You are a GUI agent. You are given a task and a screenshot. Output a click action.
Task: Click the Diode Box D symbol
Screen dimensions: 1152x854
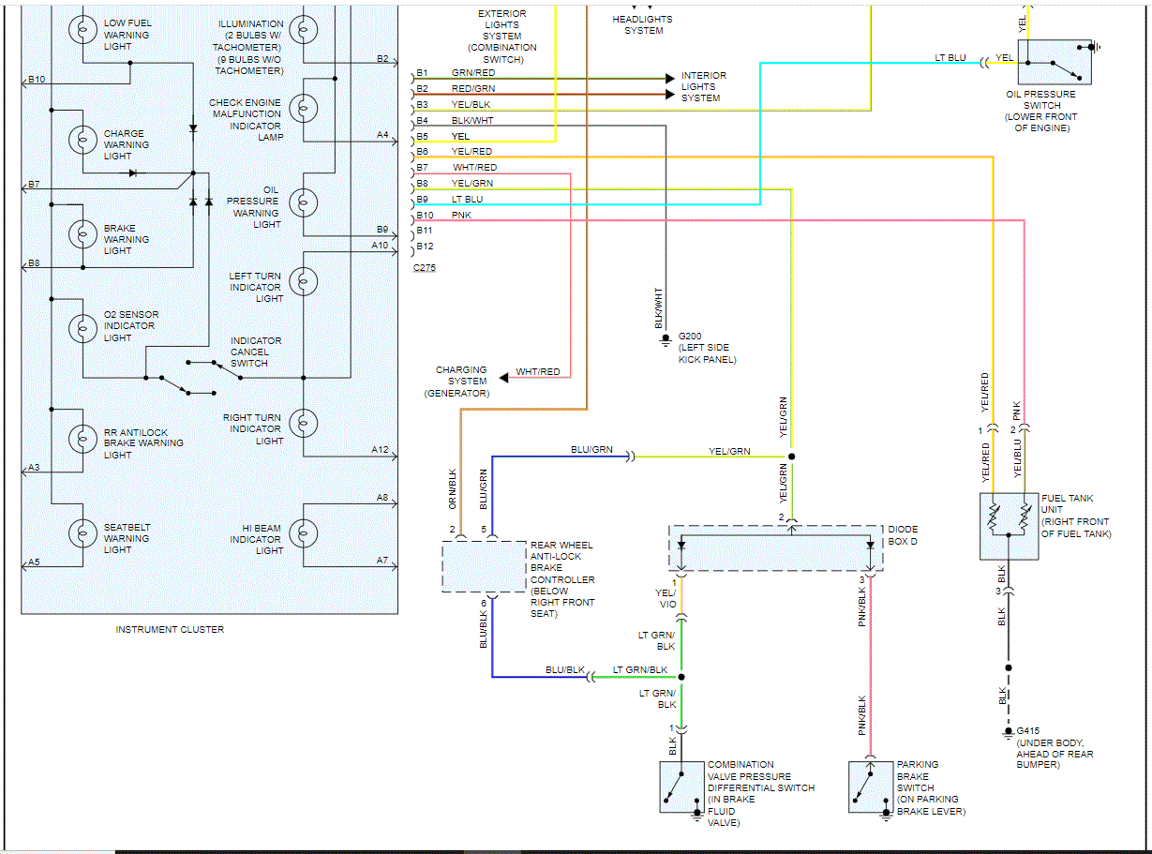(776, 548)
